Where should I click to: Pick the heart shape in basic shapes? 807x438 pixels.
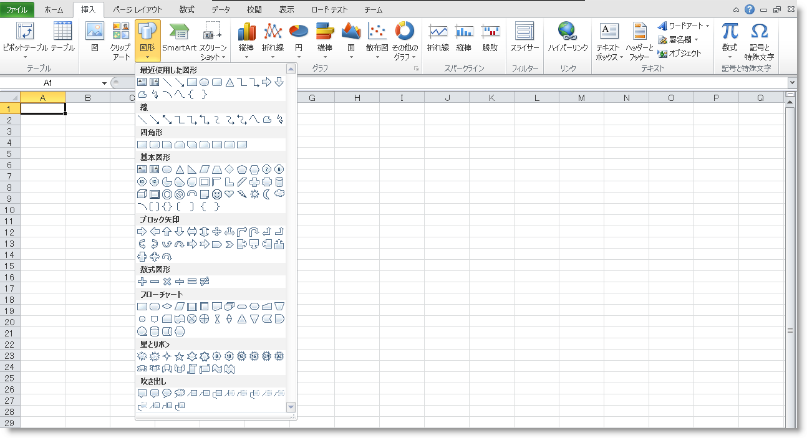coord(230,194)
